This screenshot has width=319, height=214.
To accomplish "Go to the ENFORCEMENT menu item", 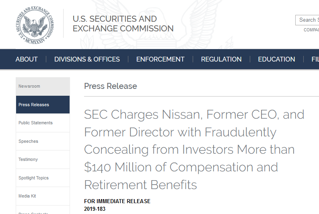I will 160,59.
